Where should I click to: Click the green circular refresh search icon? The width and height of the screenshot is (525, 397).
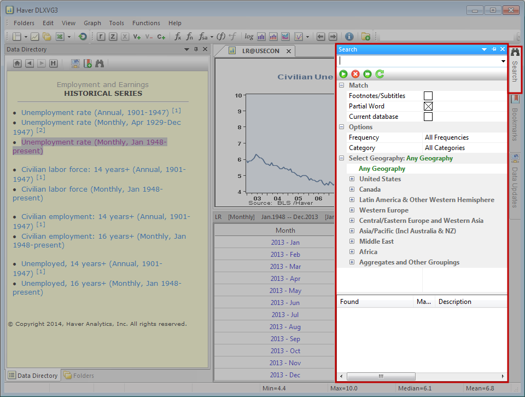tap(380, 74)
